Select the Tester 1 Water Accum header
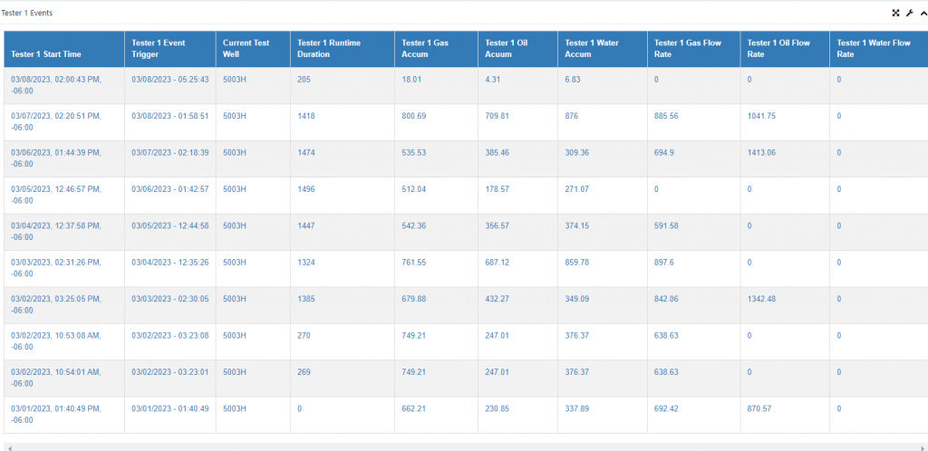Screen dimensions: 928x451 pos(592,49)
